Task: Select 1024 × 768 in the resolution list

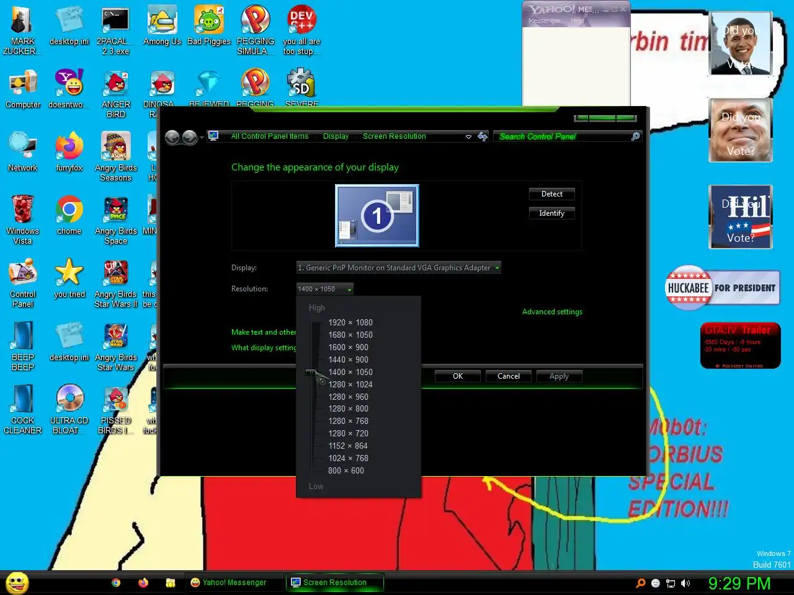Action: (348, 458)
